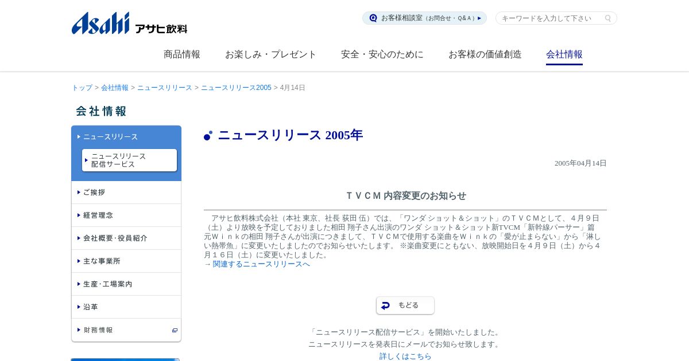The image size is (689, 361).
Task: Go to ニュースリリース breadcrumb link
Action: tap(165, 88)
